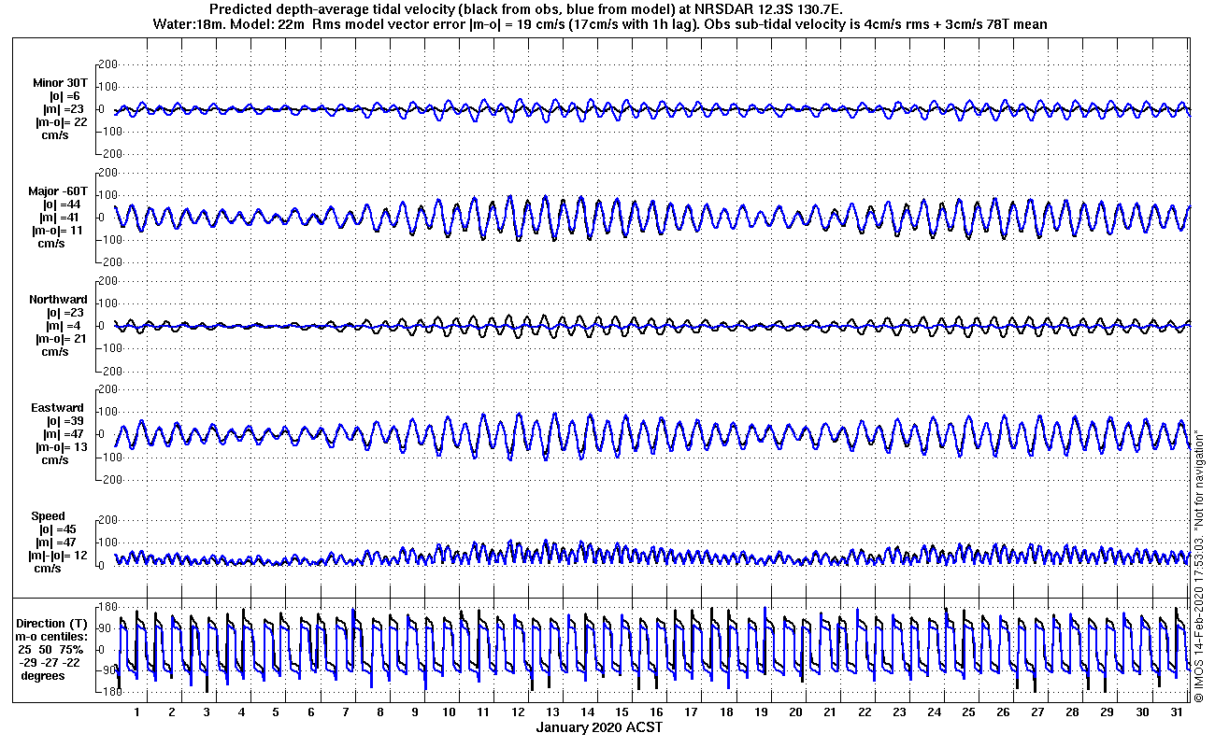Screen dimensions: 1215x747
Task: Click the 200 tick on the Speed panel axis
Action: pyautogui.click(x=107, y=520)
